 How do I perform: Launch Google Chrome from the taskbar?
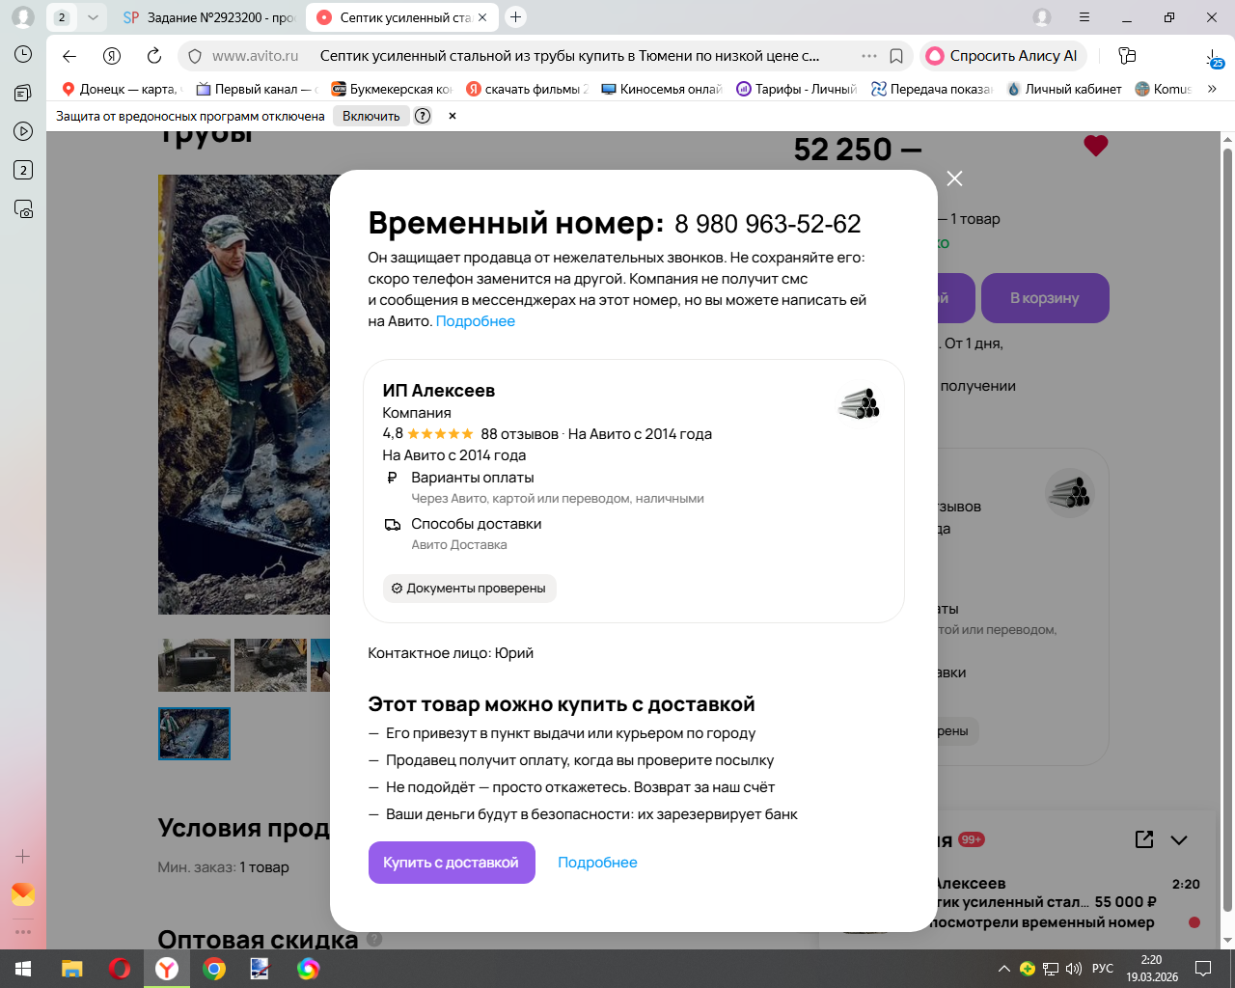click(x=214, y=969)
